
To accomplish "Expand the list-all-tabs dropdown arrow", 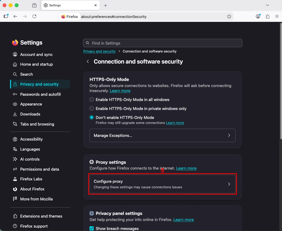I will coord(267,5).
